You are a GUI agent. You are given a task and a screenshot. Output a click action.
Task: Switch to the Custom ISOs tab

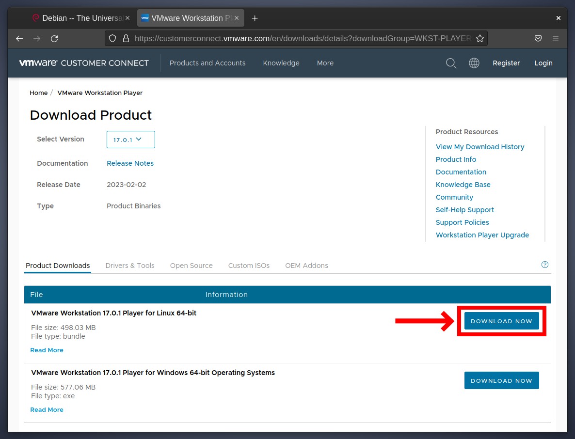pyautogui.click(x=249, y=266)
